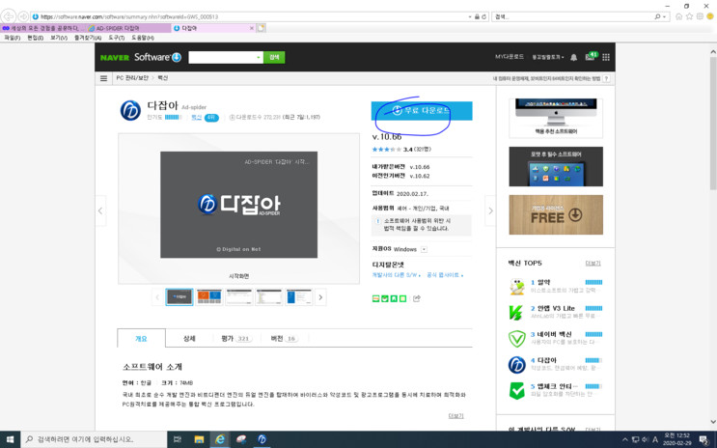Switch to the 평가 321 tab
717x448 pixels.
pos(236,339)
